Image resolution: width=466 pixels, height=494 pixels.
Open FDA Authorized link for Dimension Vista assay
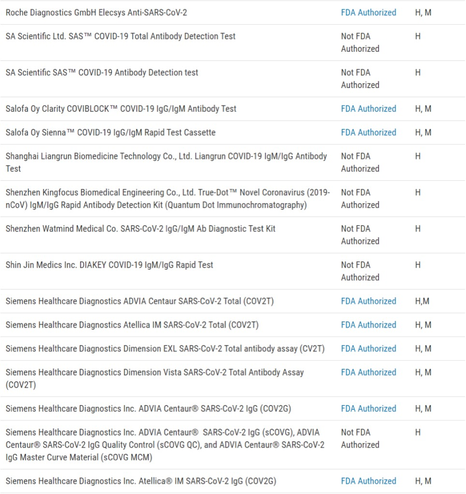[368, 372]
